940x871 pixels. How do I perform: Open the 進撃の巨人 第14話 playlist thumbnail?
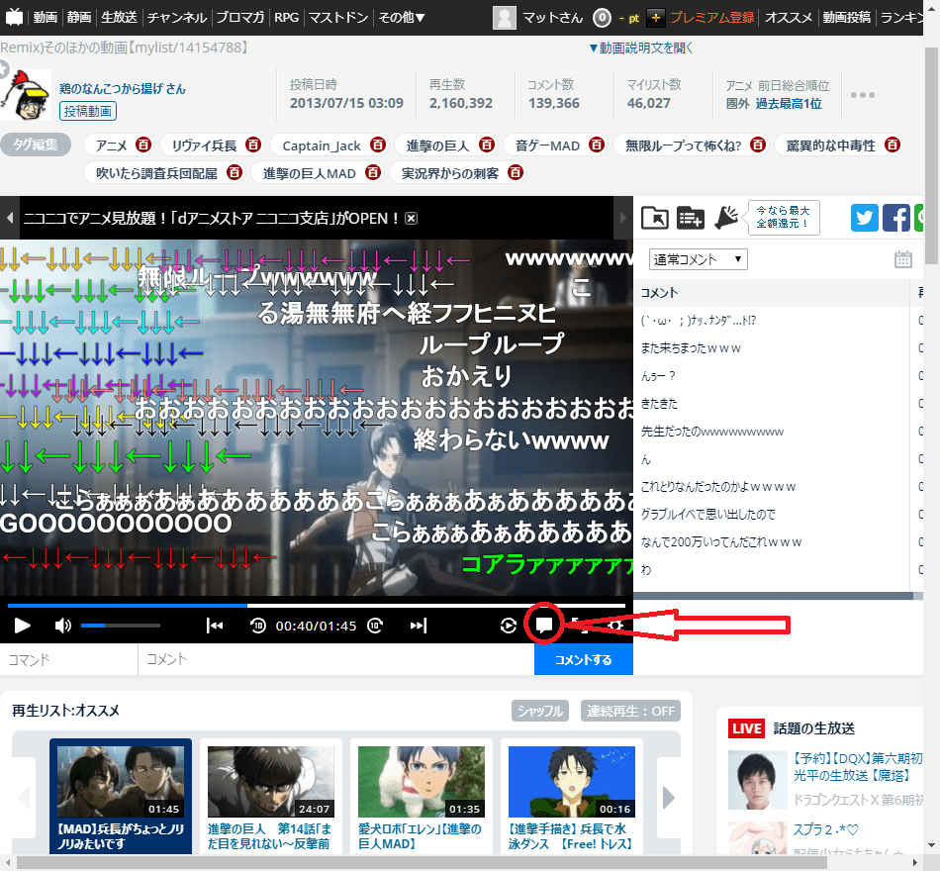[270, 780]
